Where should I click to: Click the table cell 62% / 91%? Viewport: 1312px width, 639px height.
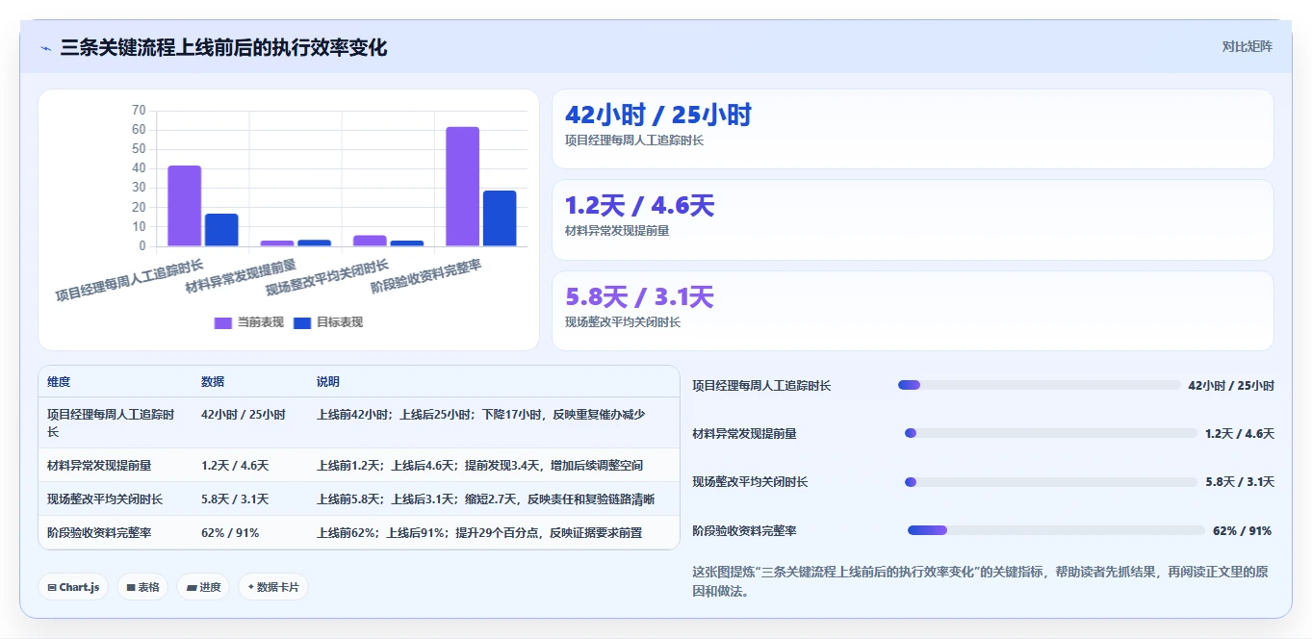230,533
